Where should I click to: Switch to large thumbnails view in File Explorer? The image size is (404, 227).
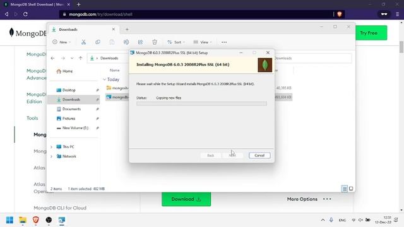(351, 189)
